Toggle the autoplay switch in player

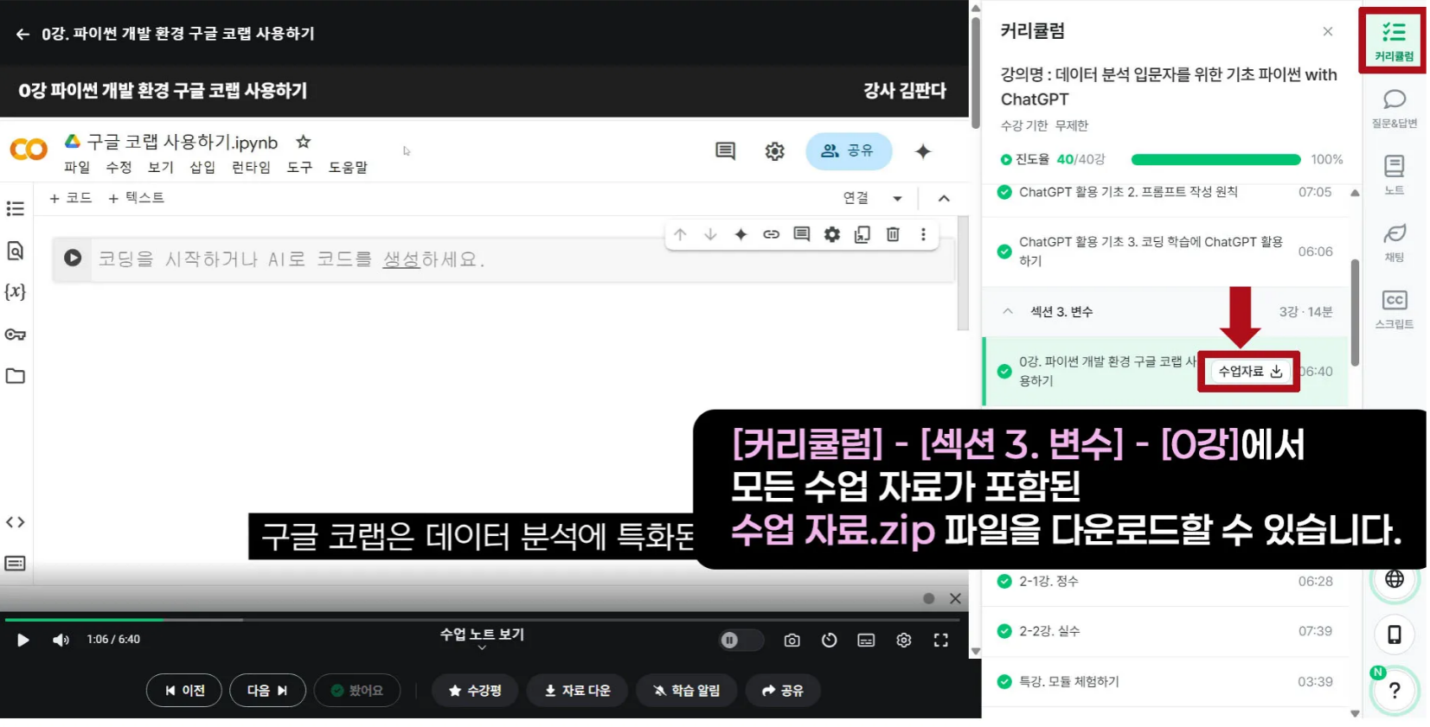[x=741, y=641]
